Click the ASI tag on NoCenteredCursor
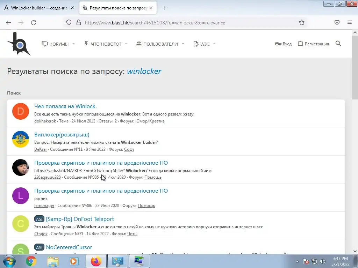The height and width of the screenshot is (268, 358). [x=39, y=247]
